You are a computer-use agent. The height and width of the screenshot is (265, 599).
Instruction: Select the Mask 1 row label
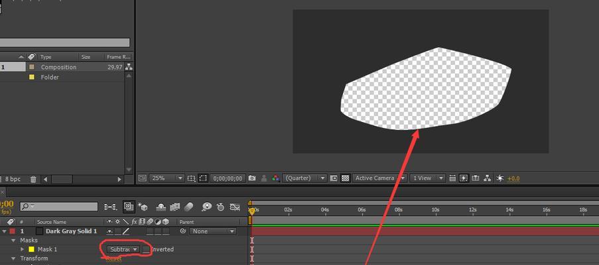coord(47,249)
